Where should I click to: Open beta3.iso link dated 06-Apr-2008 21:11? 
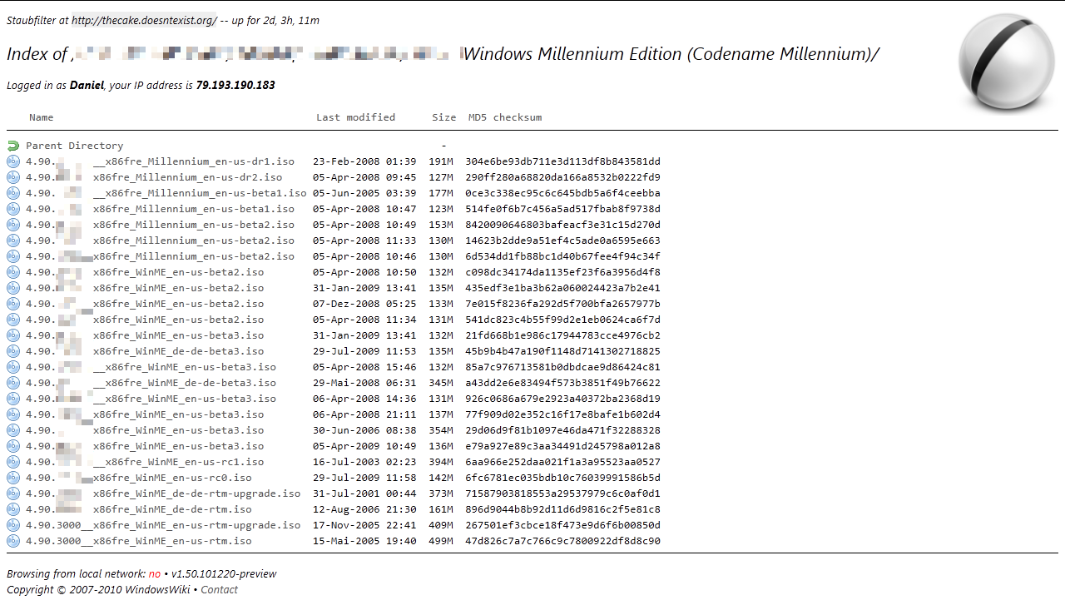pyautogui.click(x=145, y=414)
